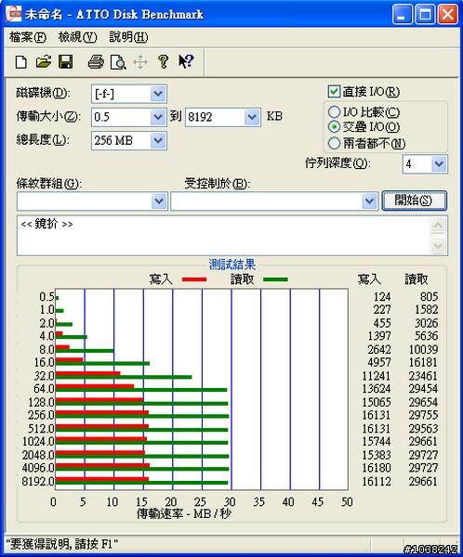Image resolution: width=463 pixels, height=557 pixels.
Task: Click the 1024.0 row label in chart
Action: pos(38,442)
